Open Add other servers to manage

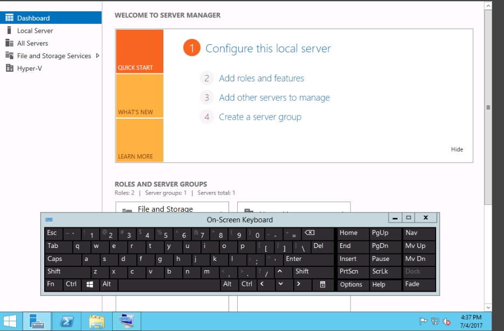(x=274, y=98)
